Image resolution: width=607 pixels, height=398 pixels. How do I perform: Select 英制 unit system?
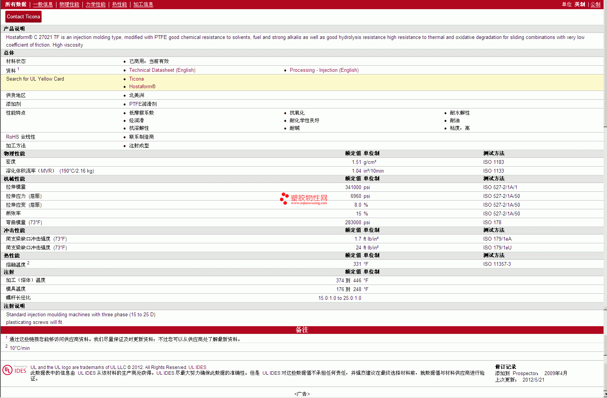point(580,5)
